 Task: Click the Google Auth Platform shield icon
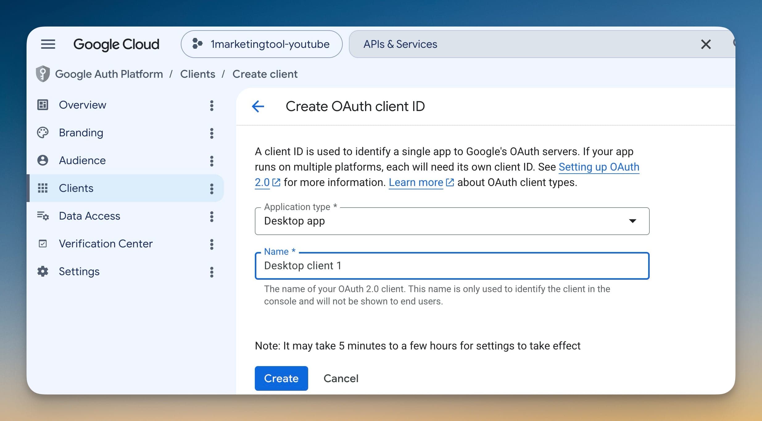pyautogui.click(x=43, y=74)
